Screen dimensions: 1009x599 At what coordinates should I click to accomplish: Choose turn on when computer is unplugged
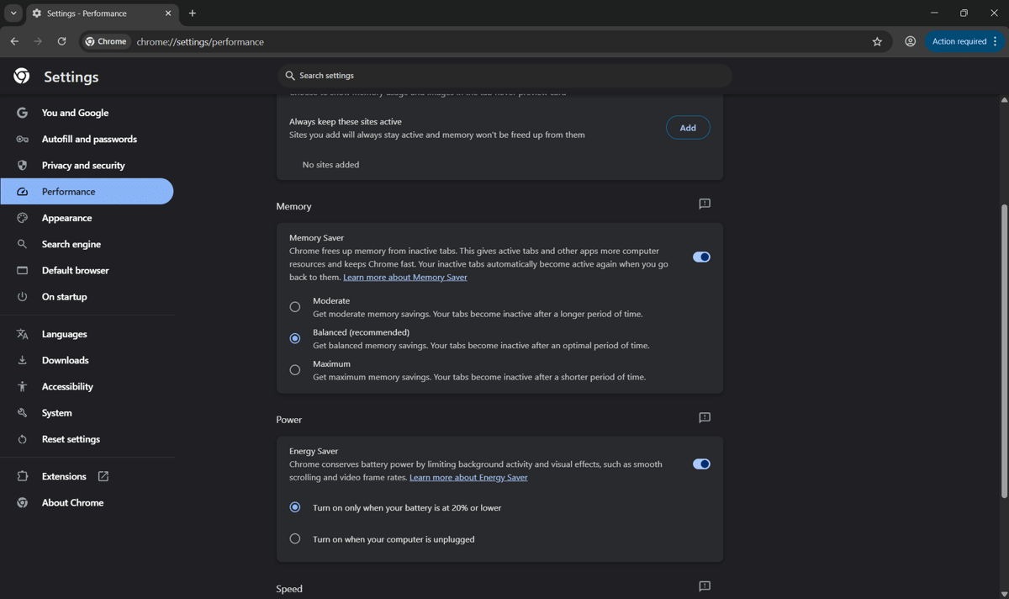(x=295, y=539)
